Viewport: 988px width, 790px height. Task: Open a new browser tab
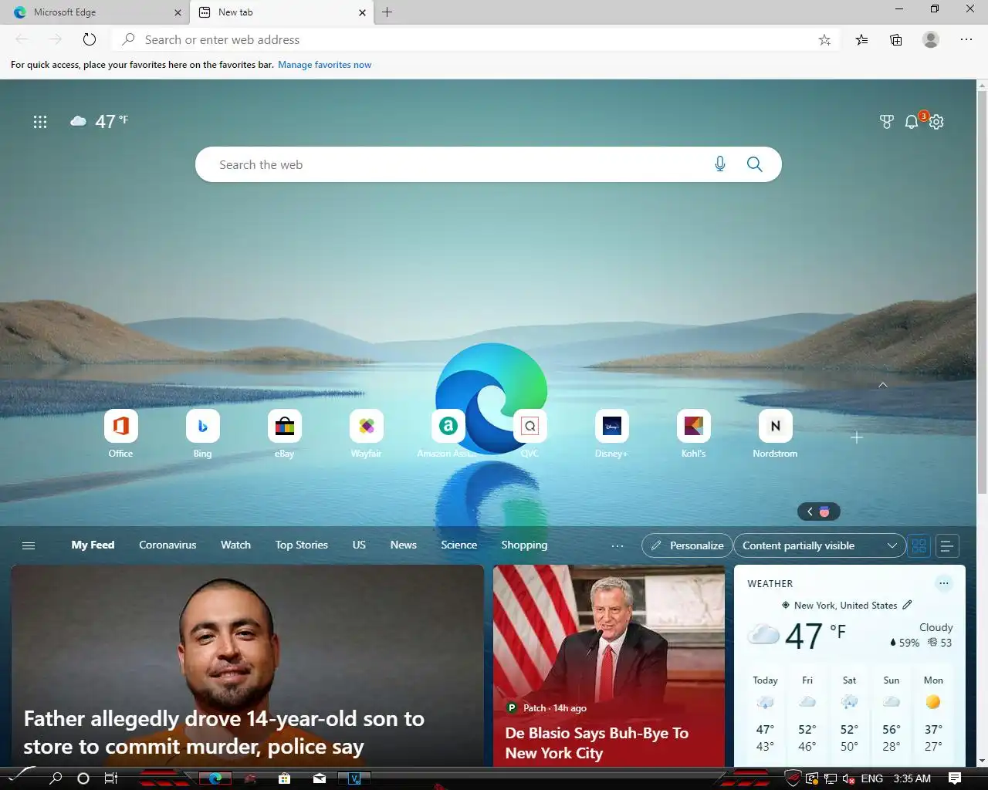pos(387,12)
